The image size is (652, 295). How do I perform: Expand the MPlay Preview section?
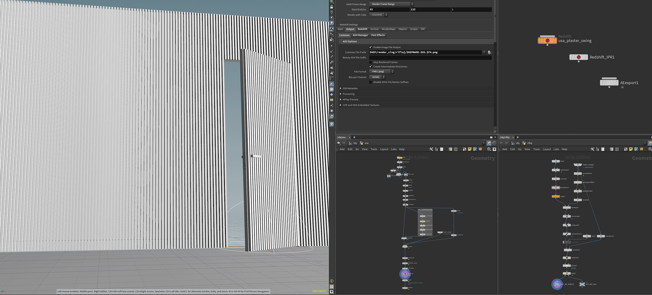tap(350, 99)
